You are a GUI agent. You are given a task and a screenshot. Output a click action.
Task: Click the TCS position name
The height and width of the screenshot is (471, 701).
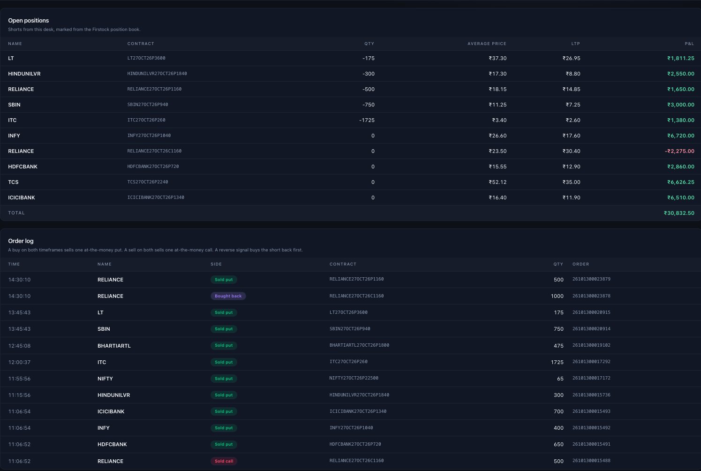13,182
